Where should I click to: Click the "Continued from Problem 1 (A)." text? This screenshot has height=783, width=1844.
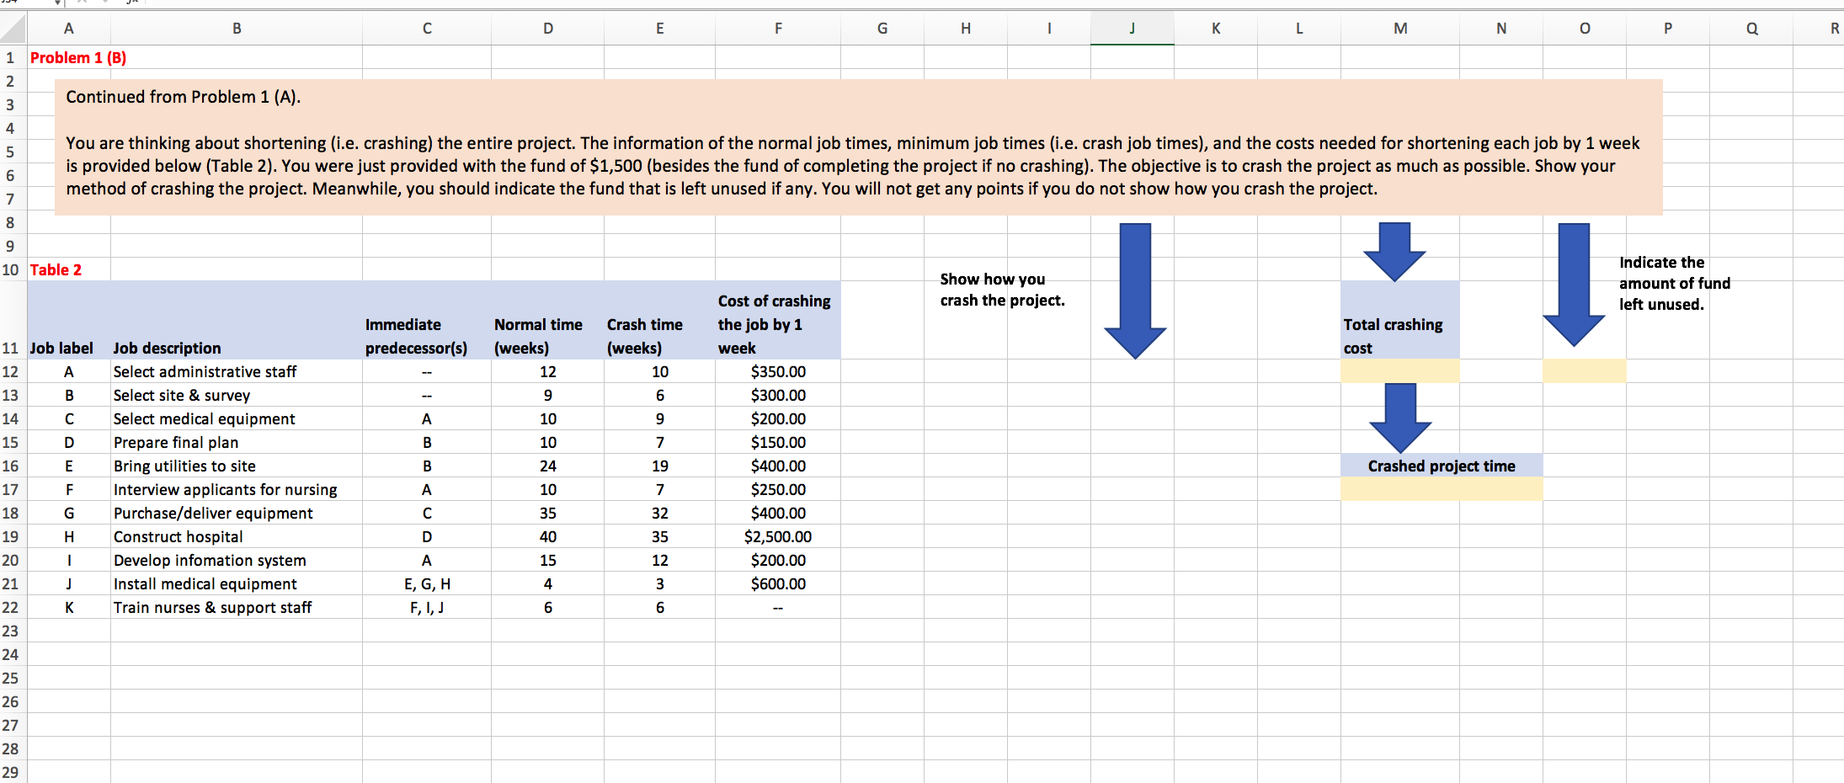(x=184, y=97)
